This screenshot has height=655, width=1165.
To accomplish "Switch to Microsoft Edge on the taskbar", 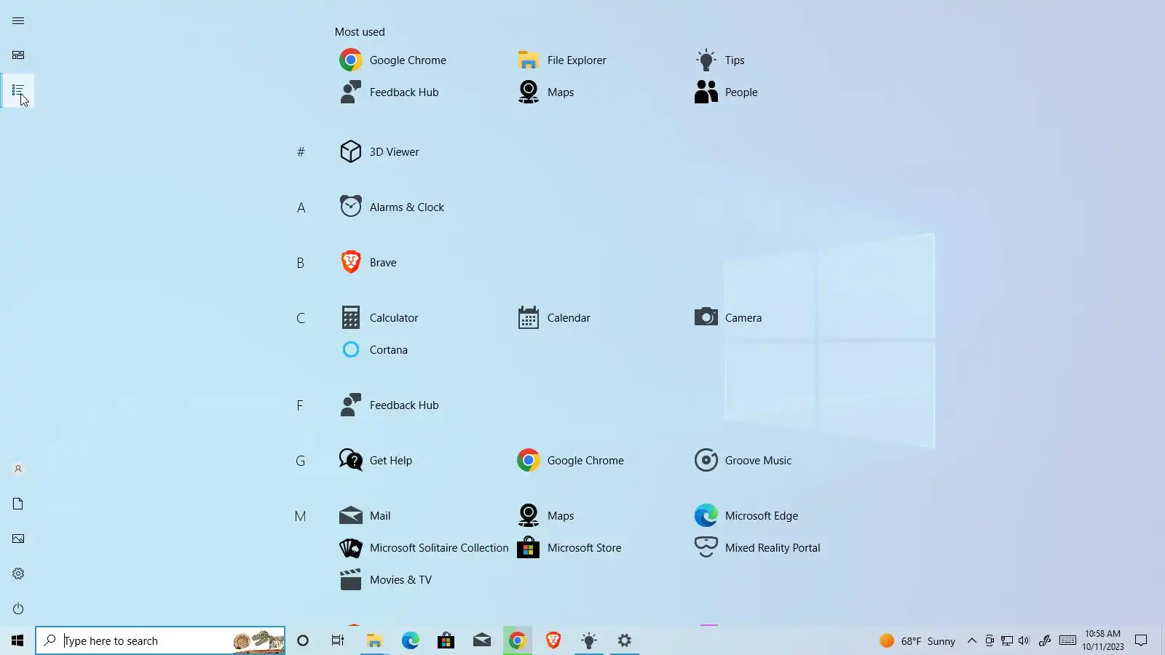I will tap(410, 640).
